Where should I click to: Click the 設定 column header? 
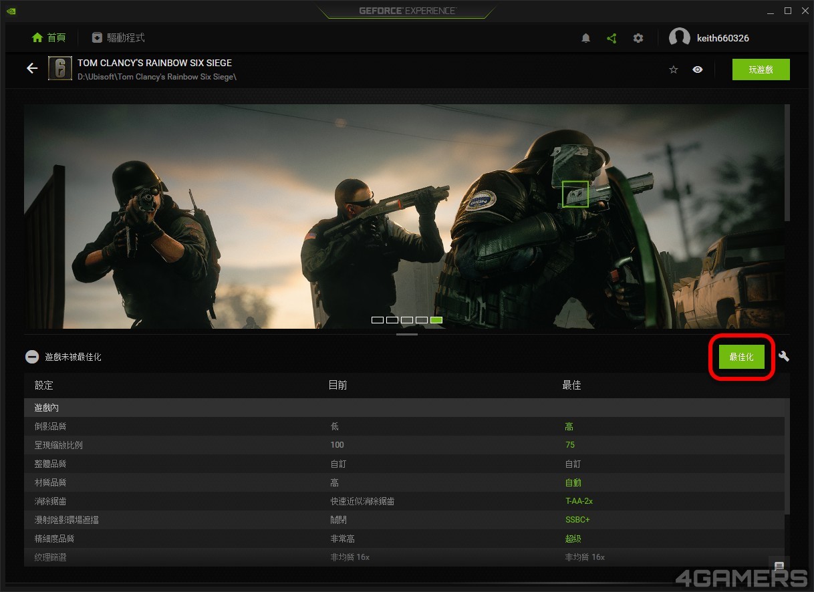coord(43,386)
